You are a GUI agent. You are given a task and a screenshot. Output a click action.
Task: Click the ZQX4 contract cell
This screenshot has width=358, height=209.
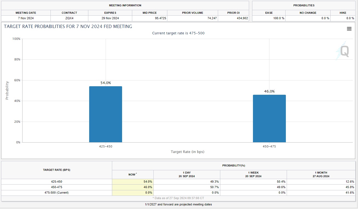coord(69,18)
